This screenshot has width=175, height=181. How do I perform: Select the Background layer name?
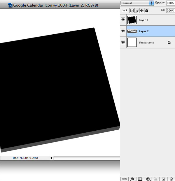coord(146,42)
